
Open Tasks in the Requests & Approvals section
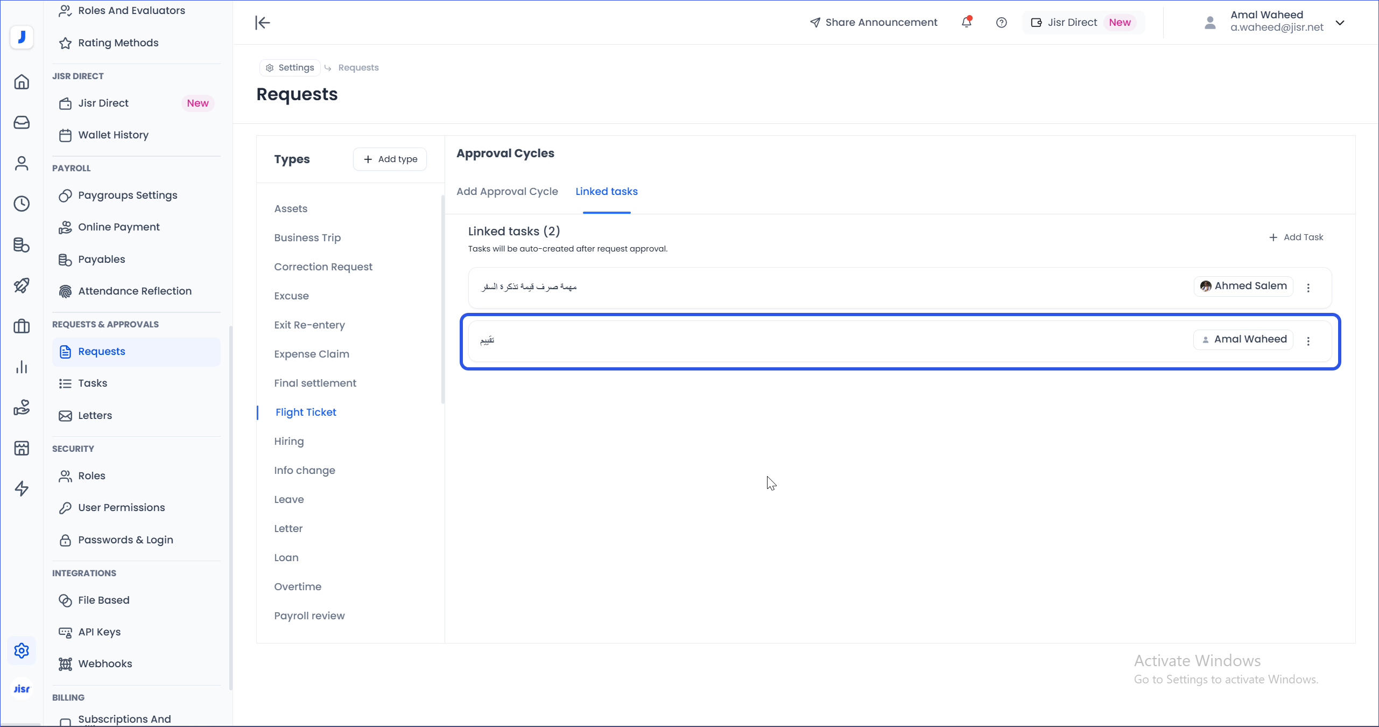pos(93,383)
